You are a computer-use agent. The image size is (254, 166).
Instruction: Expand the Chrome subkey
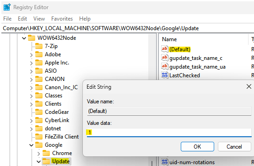click(x=38, y=154)
